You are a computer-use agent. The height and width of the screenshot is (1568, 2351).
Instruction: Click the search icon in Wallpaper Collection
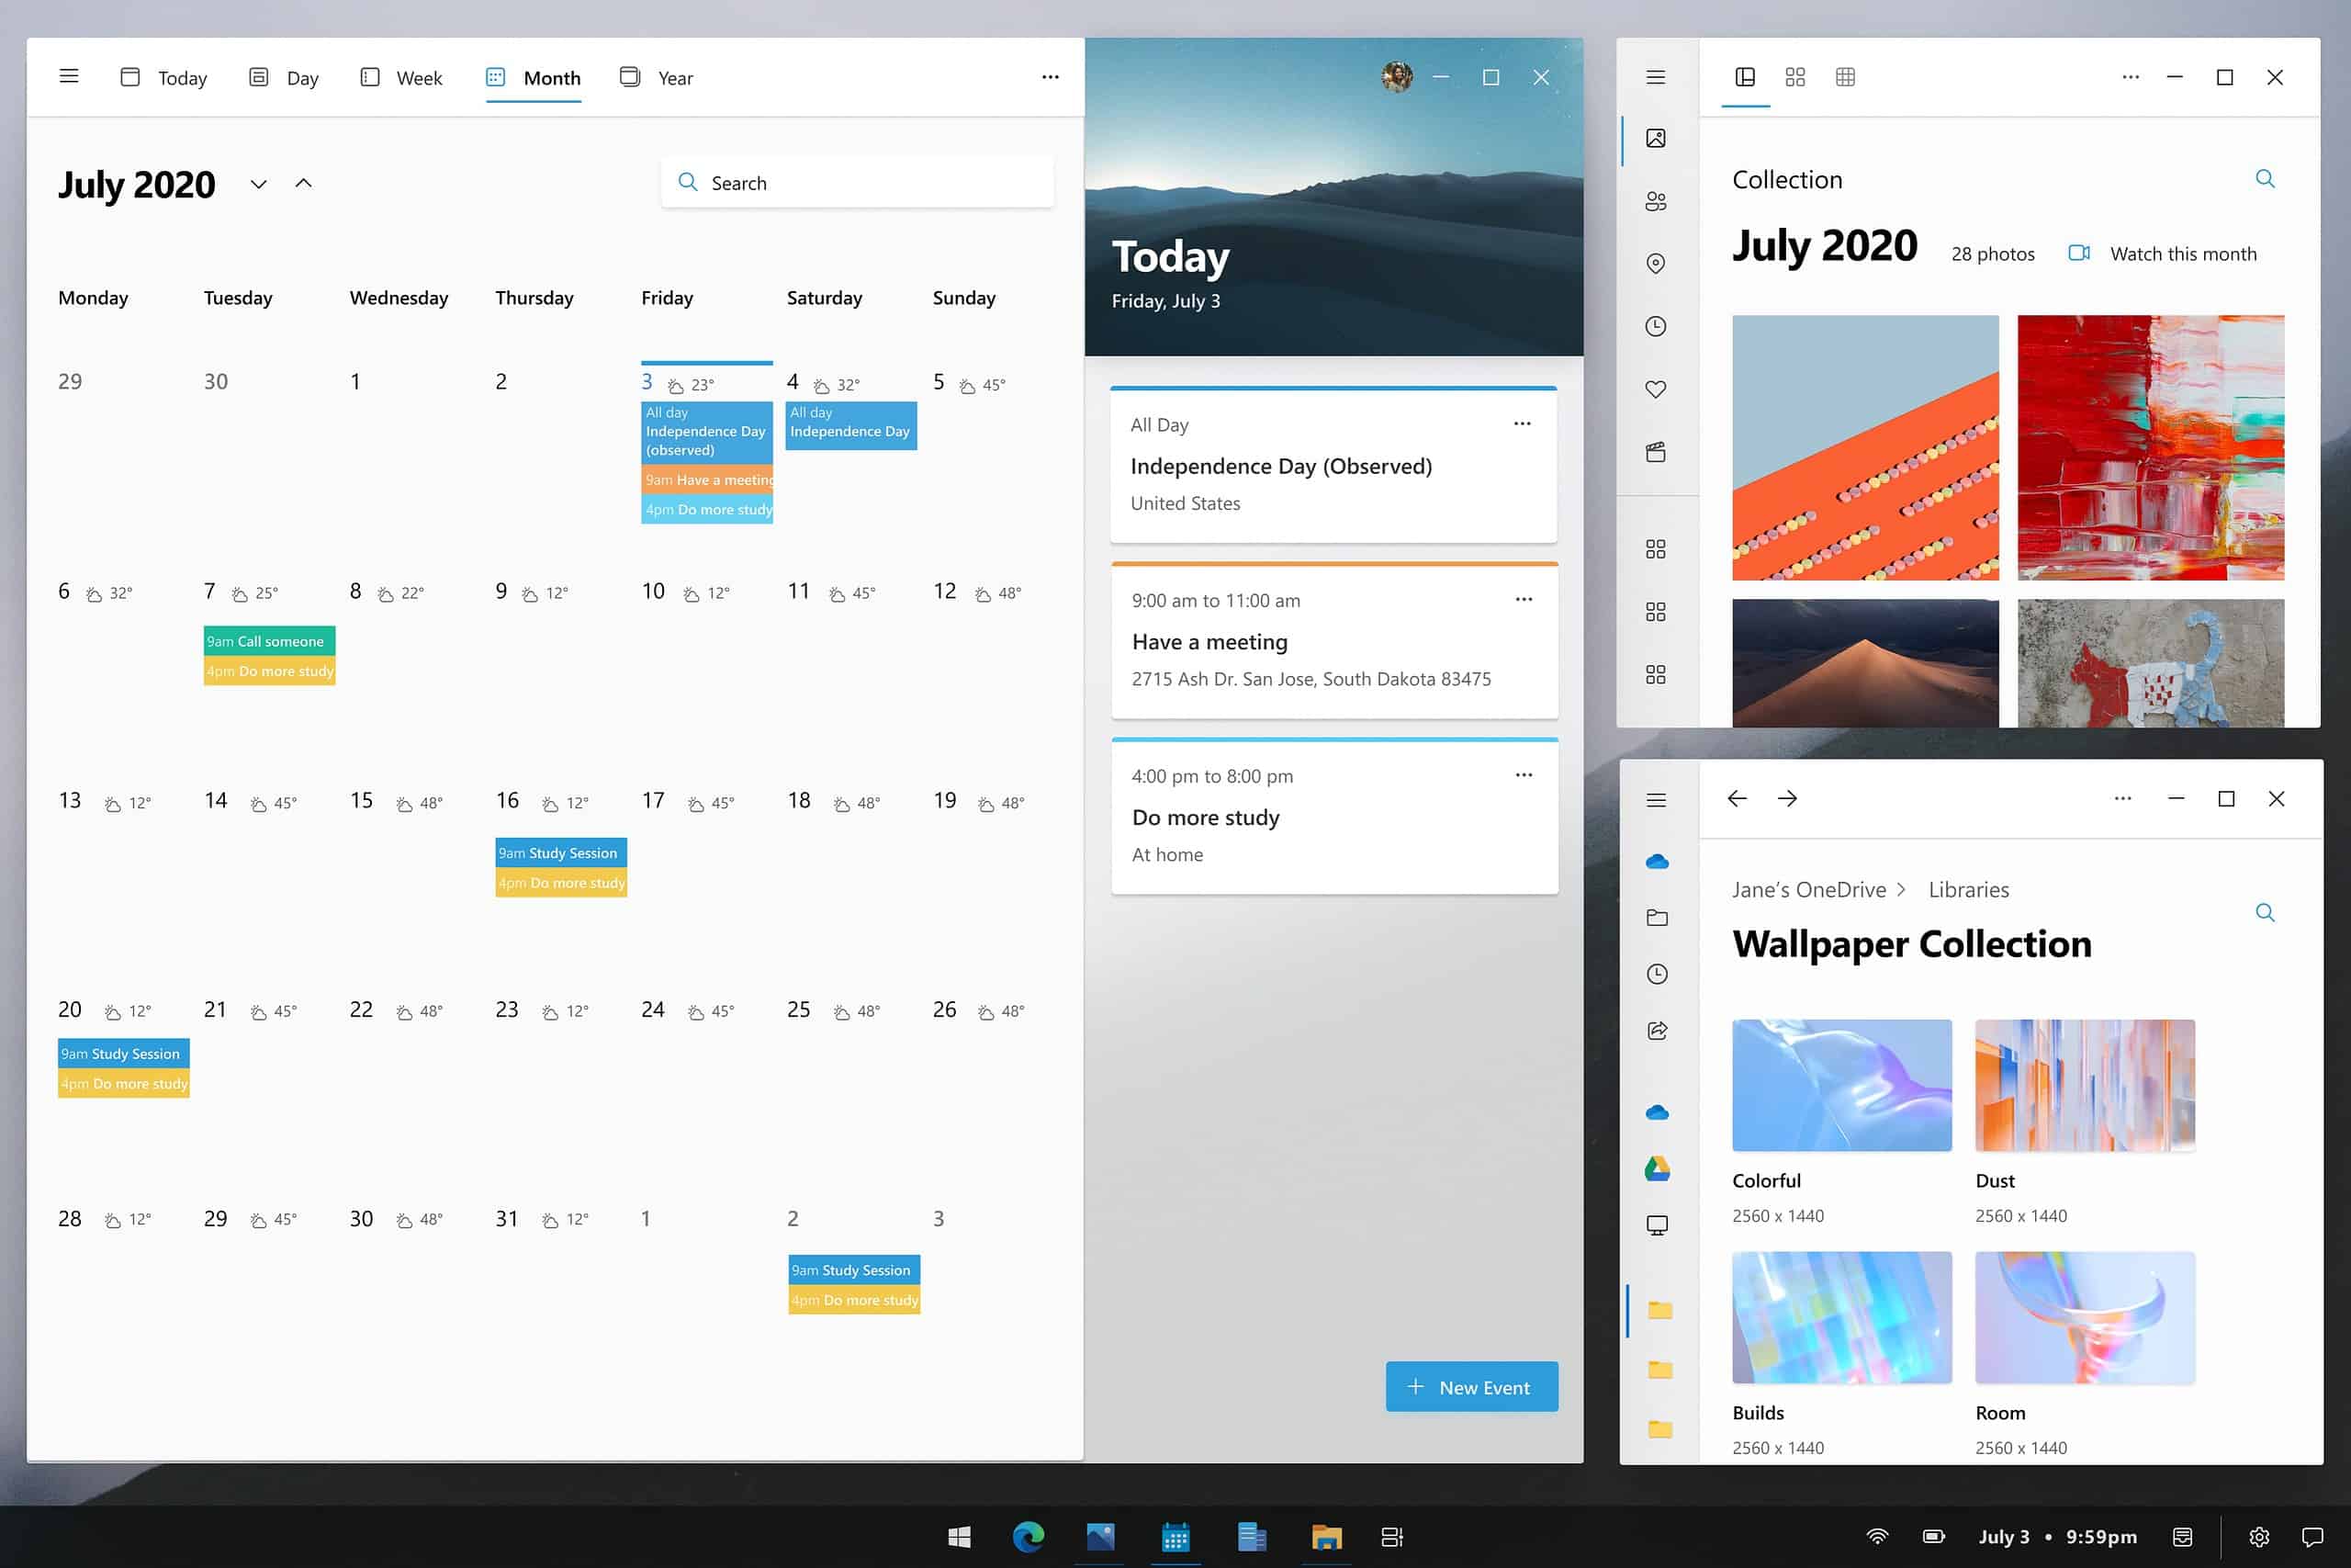[x=2265, y=912]
